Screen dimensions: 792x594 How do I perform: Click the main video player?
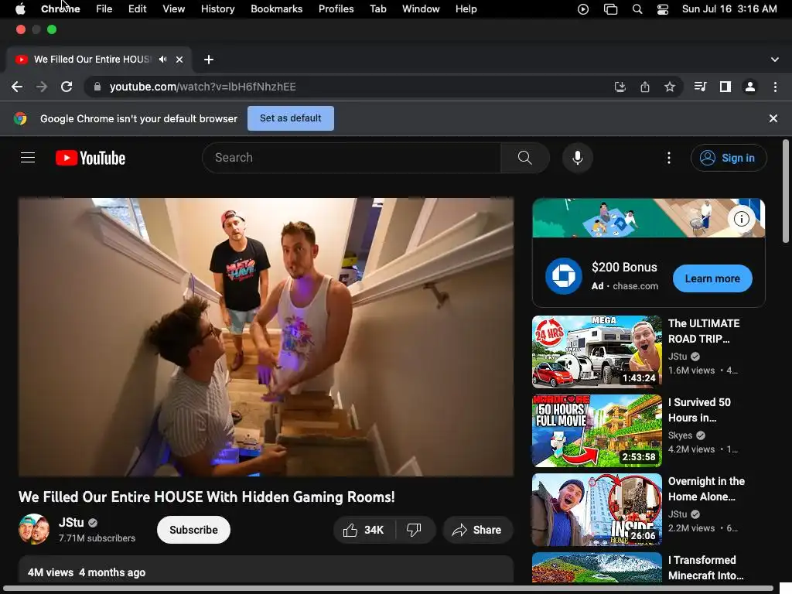266,337
